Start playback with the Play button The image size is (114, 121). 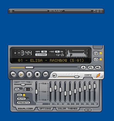(21, 74)
